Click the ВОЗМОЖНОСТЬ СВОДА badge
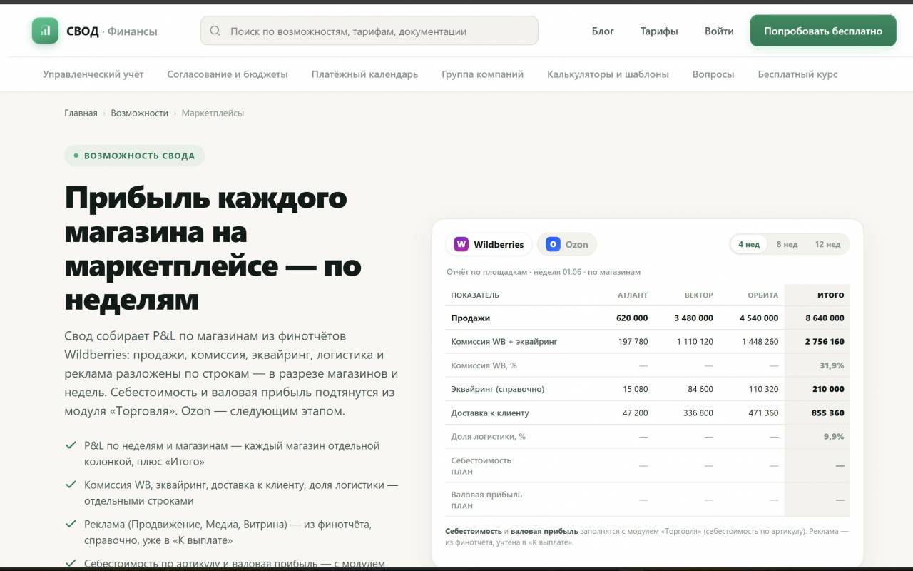 (x=134, y=156)
